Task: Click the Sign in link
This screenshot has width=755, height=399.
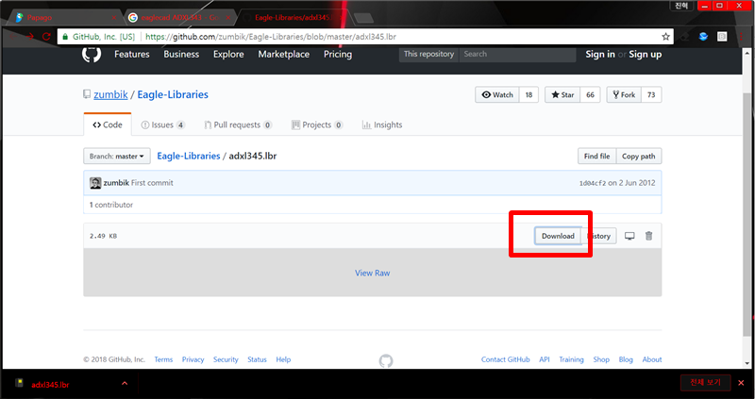Action: (600, 55)
